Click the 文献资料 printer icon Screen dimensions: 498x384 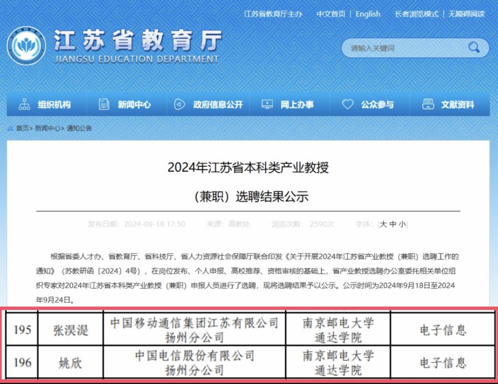[428, 104]
